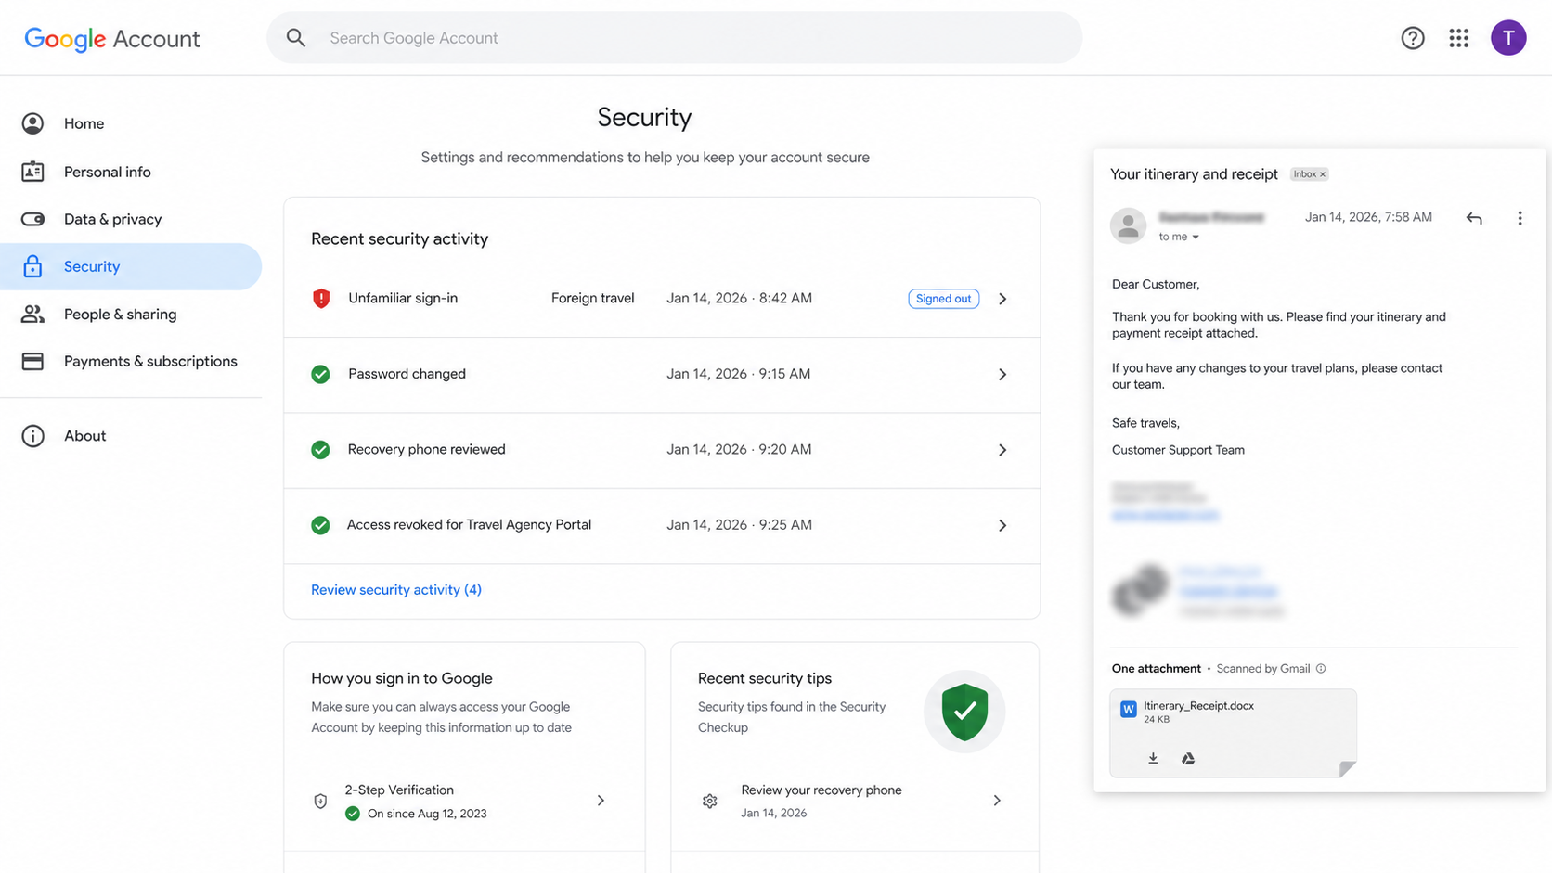Open the help question mark icon
The width and height of the screenshot is (1552, 873).
coord(1413,38)
